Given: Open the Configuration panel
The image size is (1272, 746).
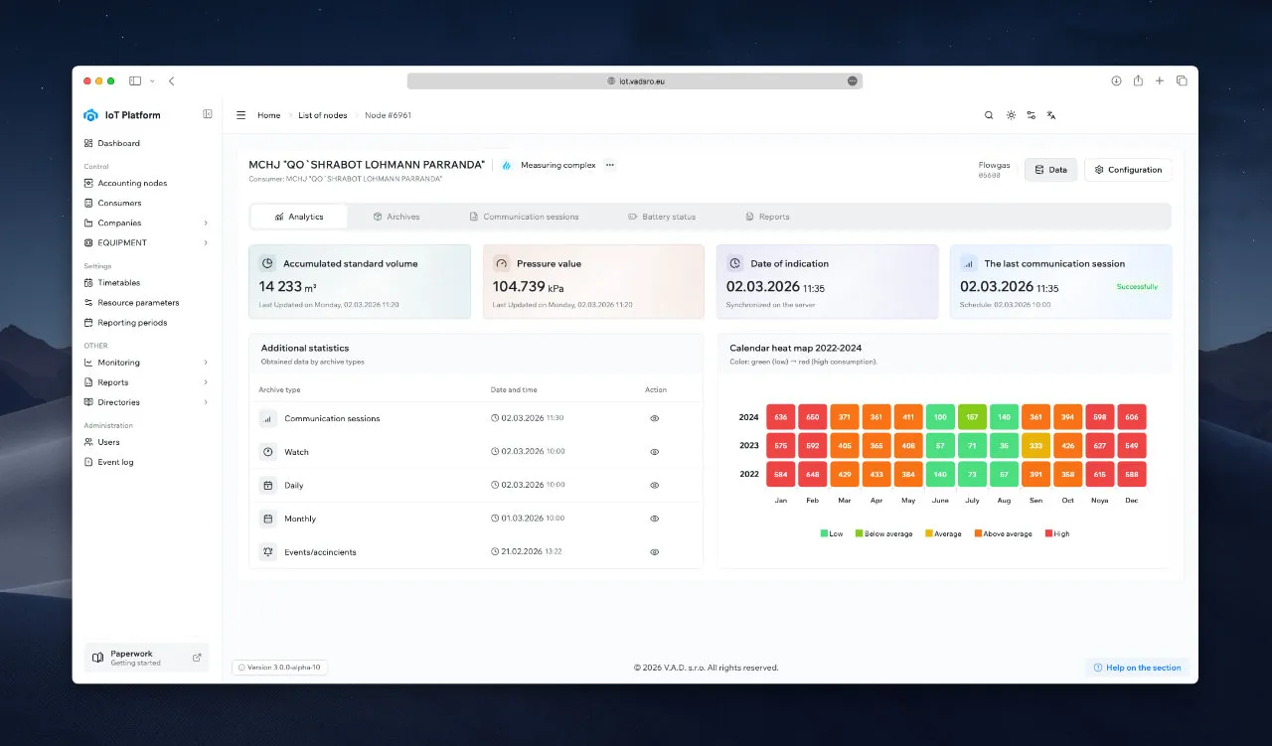Looking at the screenshot, I should coord(1127,169).
